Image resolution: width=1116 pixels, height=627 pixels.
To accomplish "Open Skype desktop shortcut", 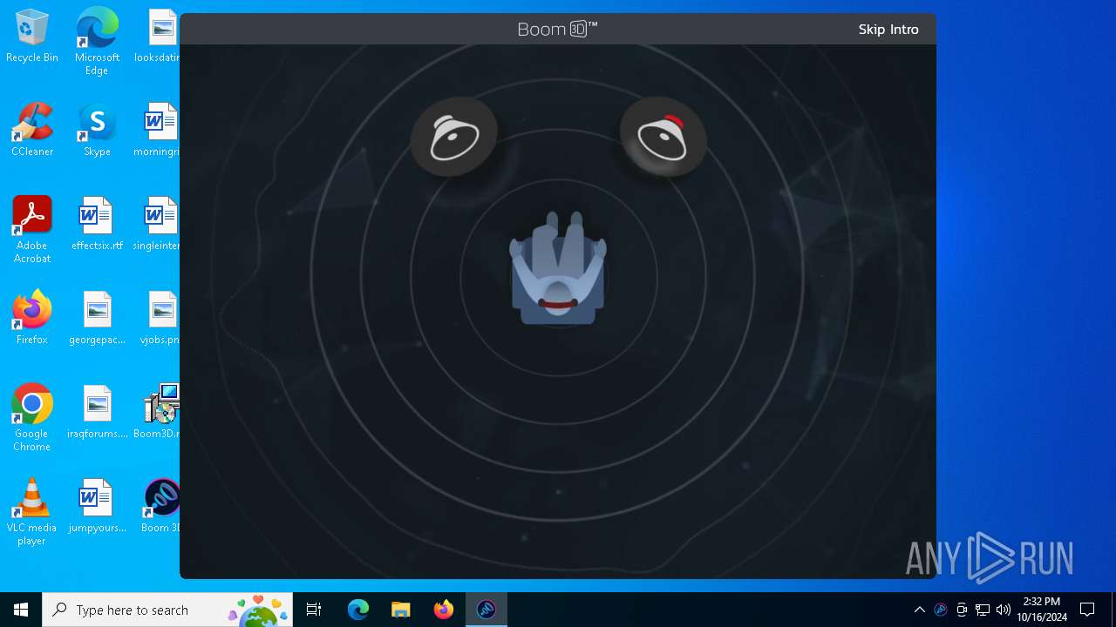I will [97, 130].
